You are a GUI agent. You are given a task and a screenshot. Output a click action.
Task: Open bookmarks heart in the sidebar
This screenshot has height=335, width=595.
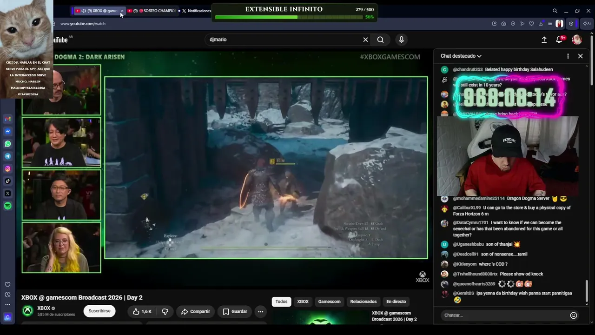tap(7, 285)
